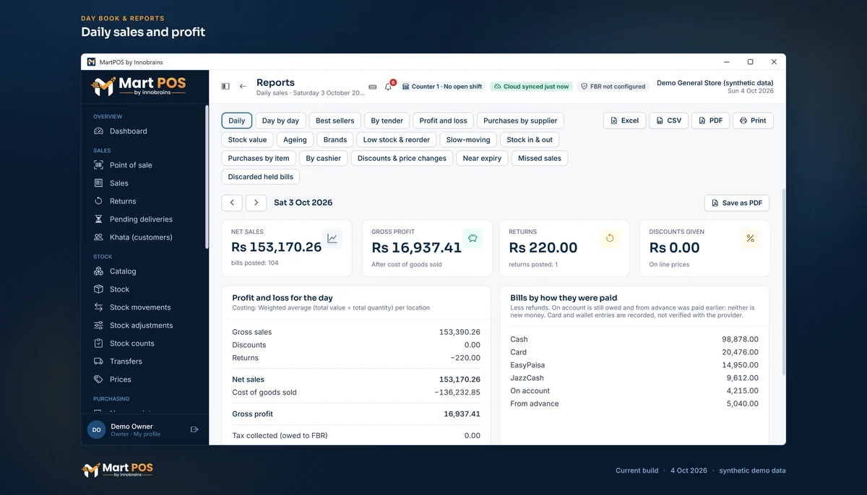The height and width of the screenshot is (495, 867).
Task: Toggle the sidebar panel icon
Action: click(x=225, y=87)
